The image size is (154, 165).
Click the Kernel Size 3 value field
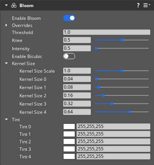click(77, 104)
